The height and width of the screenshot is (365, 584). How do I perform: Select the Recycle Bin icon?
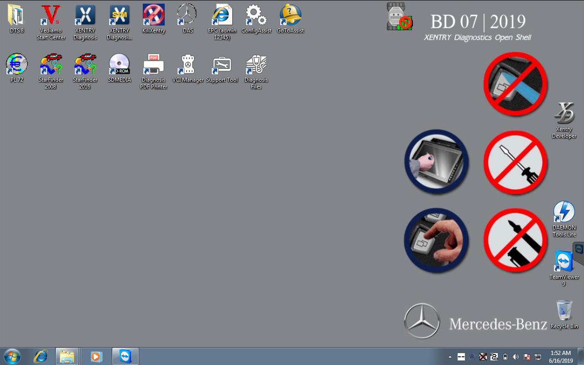click(x=564, y=314)
